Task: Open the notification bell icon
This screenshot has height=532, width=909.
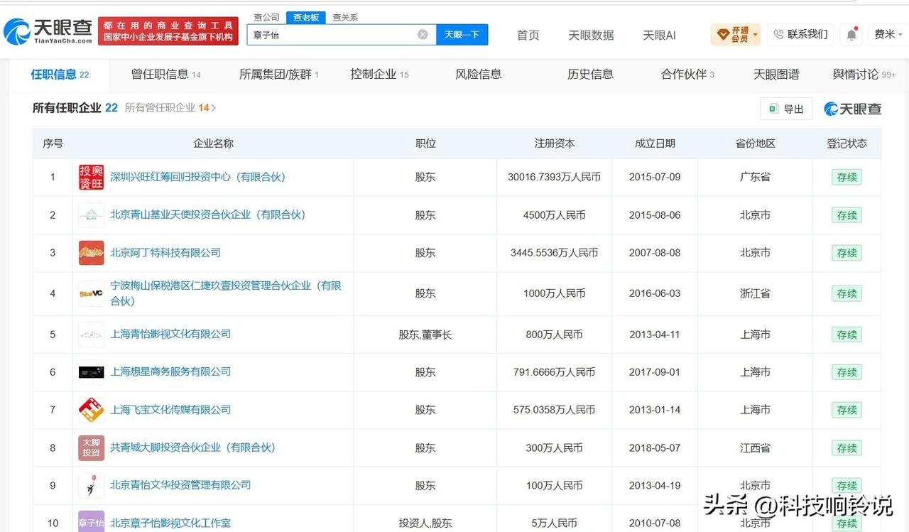Action: 851,34
